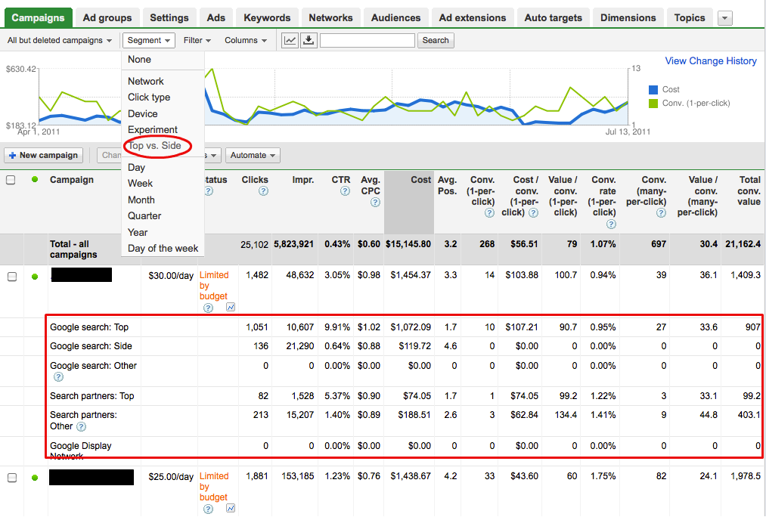Open the Ad extensions tab
This screenshot has width=766, height=517.
point(473,18)
